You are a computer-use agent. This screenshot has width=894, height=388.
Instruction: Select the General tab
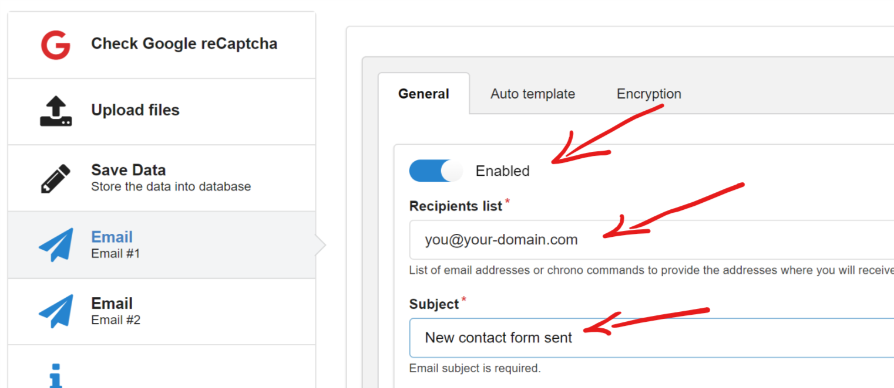(x=424, y=94)
